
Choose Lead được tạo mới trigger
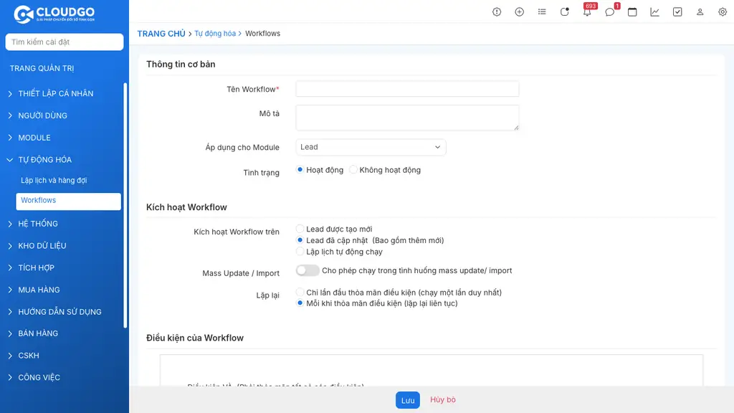[x=300, y=229]
